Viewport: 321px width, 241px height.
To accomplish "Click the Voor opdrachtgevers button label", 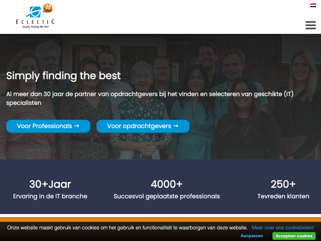I will (139, 126).
